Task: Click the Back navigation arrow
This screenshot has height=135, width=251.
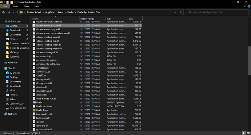Action: point(4,12)
